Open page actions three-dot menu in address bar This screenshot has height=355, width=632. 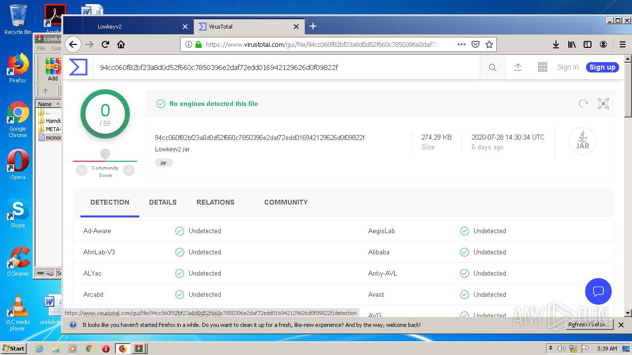[462, 44]
